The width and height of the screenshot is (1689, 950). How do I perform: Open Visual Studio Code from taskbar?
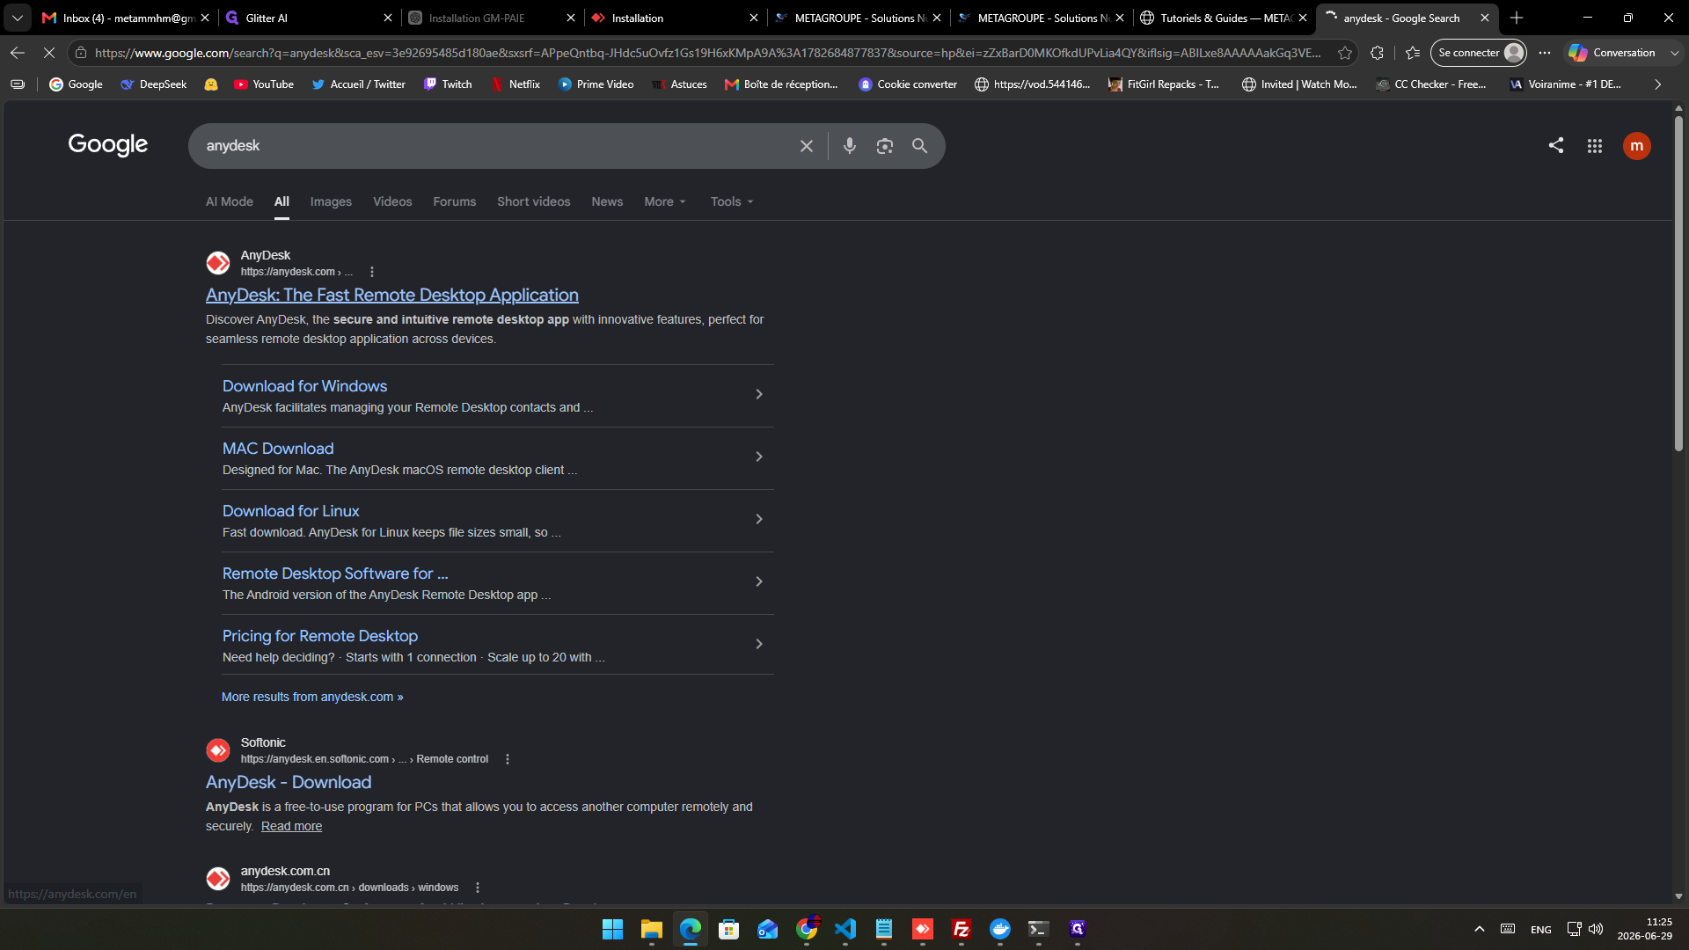(x=845, y=929)
